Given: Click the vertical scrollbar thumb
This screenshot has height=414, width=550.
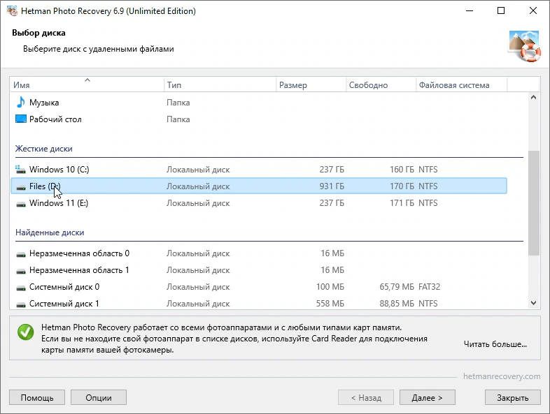Looking at the screenshot, I should tap(533, 203).
